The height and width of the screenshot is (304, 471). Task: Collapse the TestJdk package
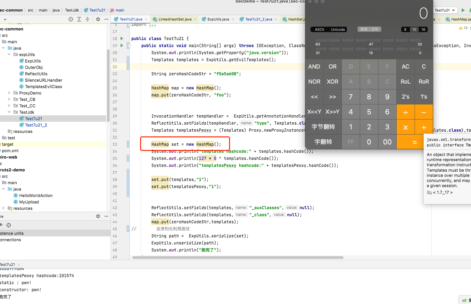coord(9,112)
